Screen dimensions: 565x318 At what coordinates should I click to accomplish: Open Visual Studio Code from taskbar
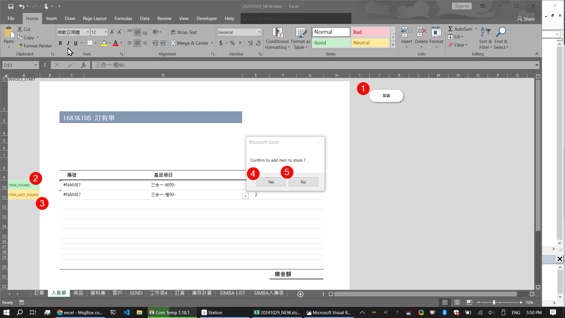127,312
